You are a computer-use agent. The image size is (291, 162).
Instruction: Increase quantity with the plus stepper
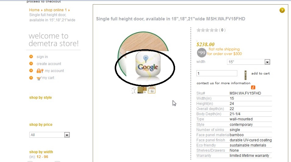pyautogui.click(x=246, y=72)
